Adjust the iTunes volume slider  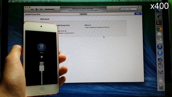pos(50,10)
